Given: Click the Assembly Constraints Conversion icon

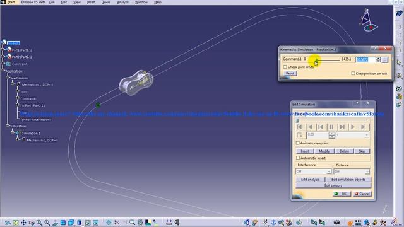Looking at the screenshot, I should tap(281, 223).
